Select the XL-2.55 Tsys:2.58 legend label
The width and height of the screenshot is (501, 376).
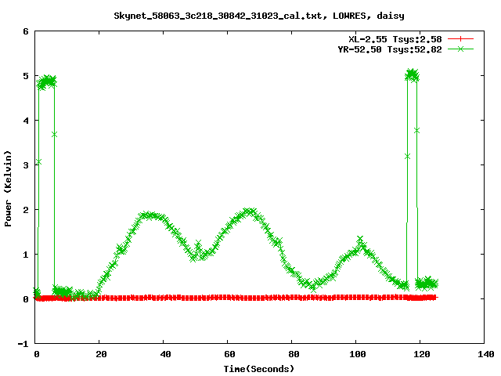(395, 39)
